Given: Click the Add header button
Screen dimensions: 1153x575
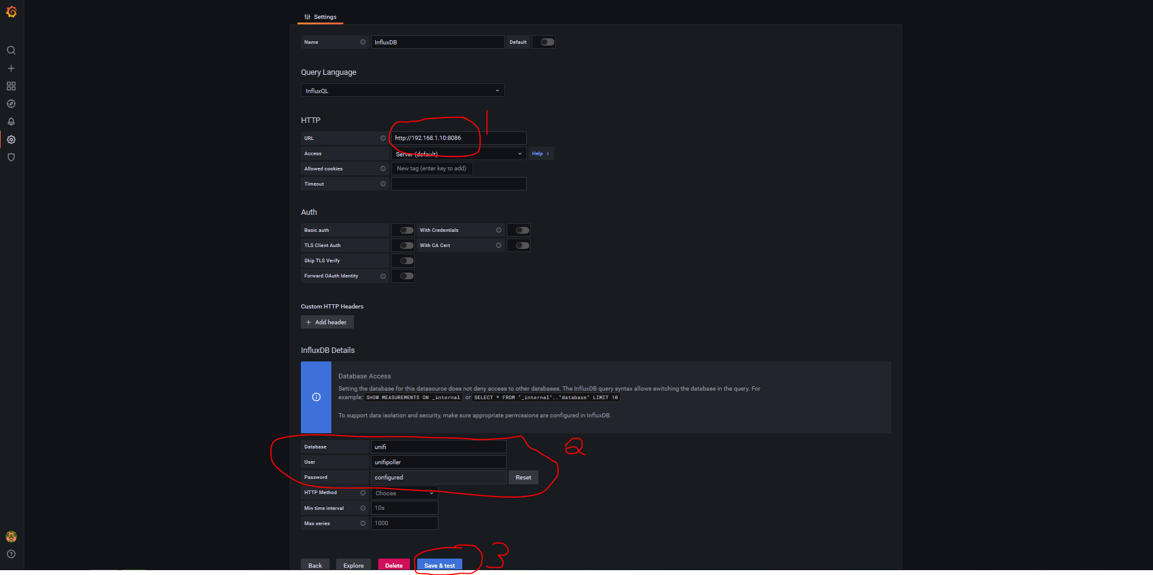Looking at the screenshot, I should 327,322.
